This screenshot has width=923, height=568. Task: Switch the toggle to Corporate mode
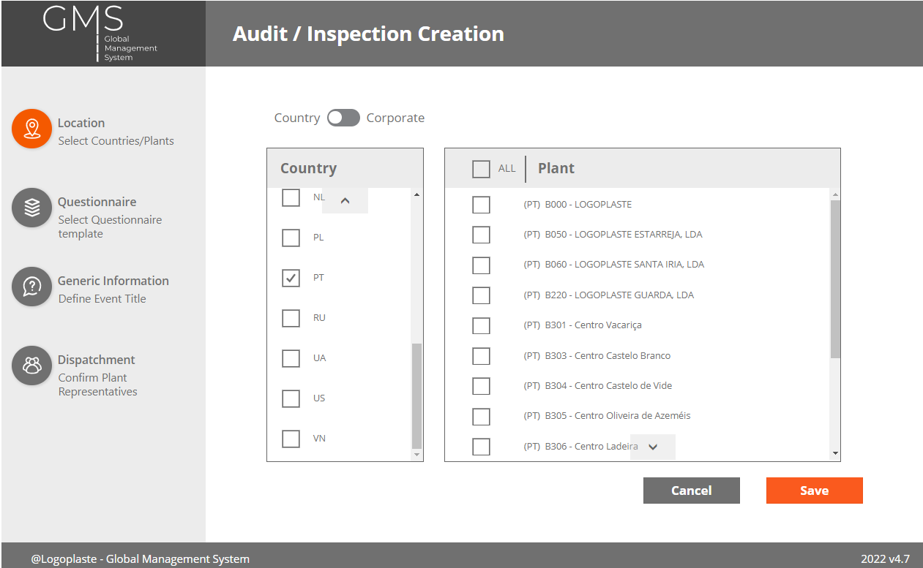[343, 118]
